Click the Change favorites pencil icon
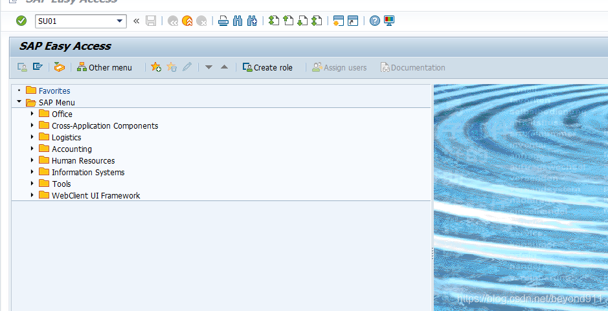The image size is (608, 311). (187, 67)
